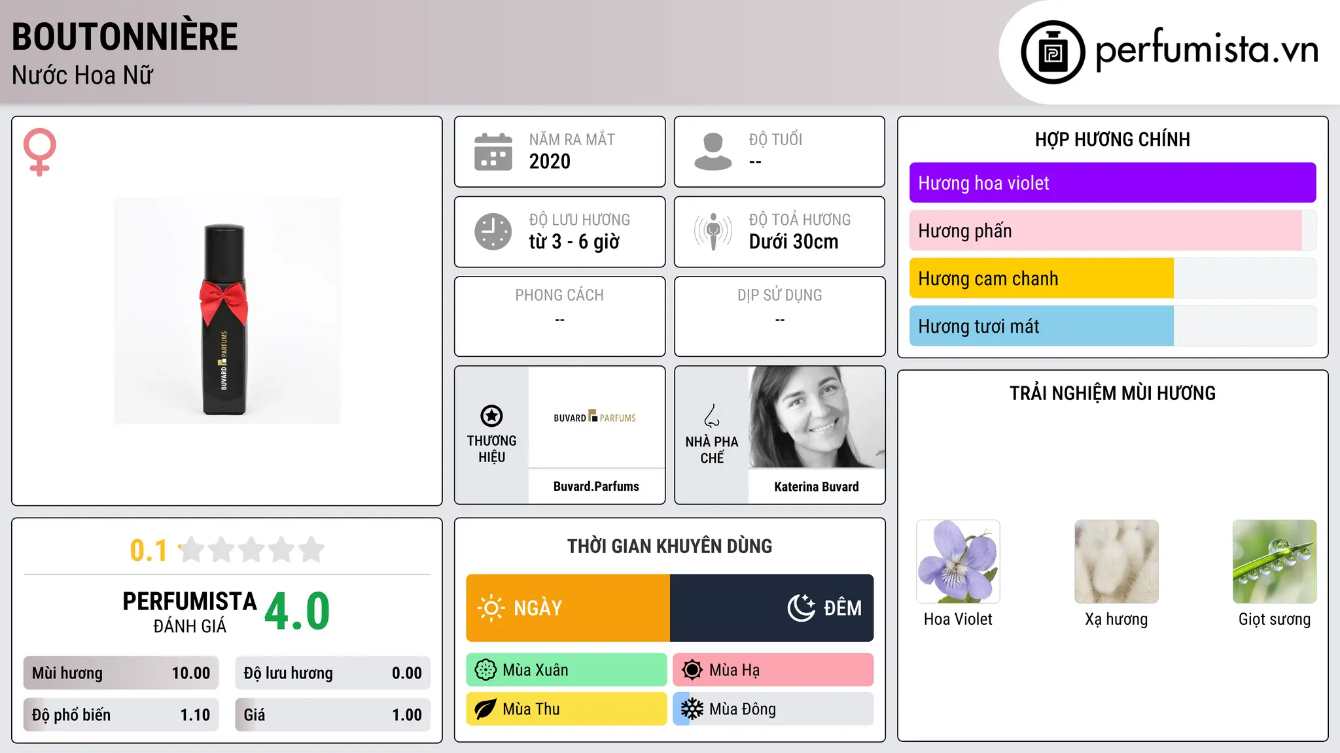Choose the Mùa Xuân season bar
Image resolution: width=1340 pixels, height=753 pixels.
point(567,670)
